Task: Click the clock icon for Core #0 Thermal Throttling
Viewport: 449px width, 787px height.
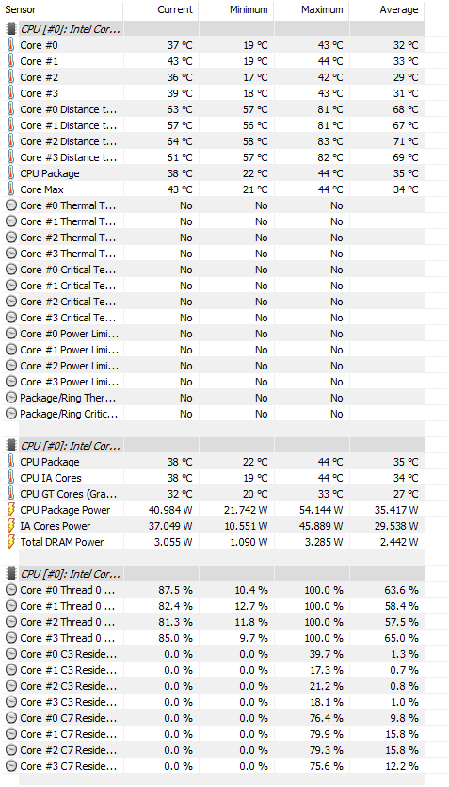Action: click(11, 205)
